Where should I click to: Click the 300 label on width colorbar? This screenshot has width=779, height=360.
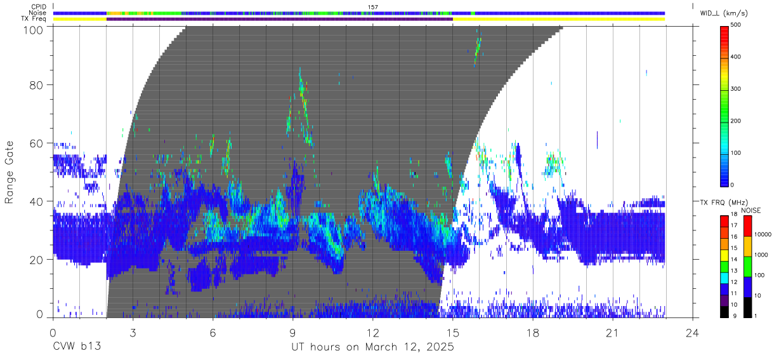pos(736,90)
